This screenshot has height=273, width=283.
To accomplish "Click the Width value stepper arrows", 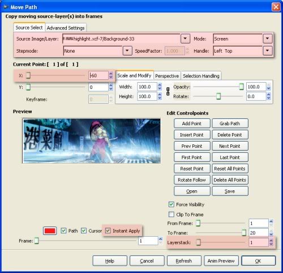I will click(160, 87).
